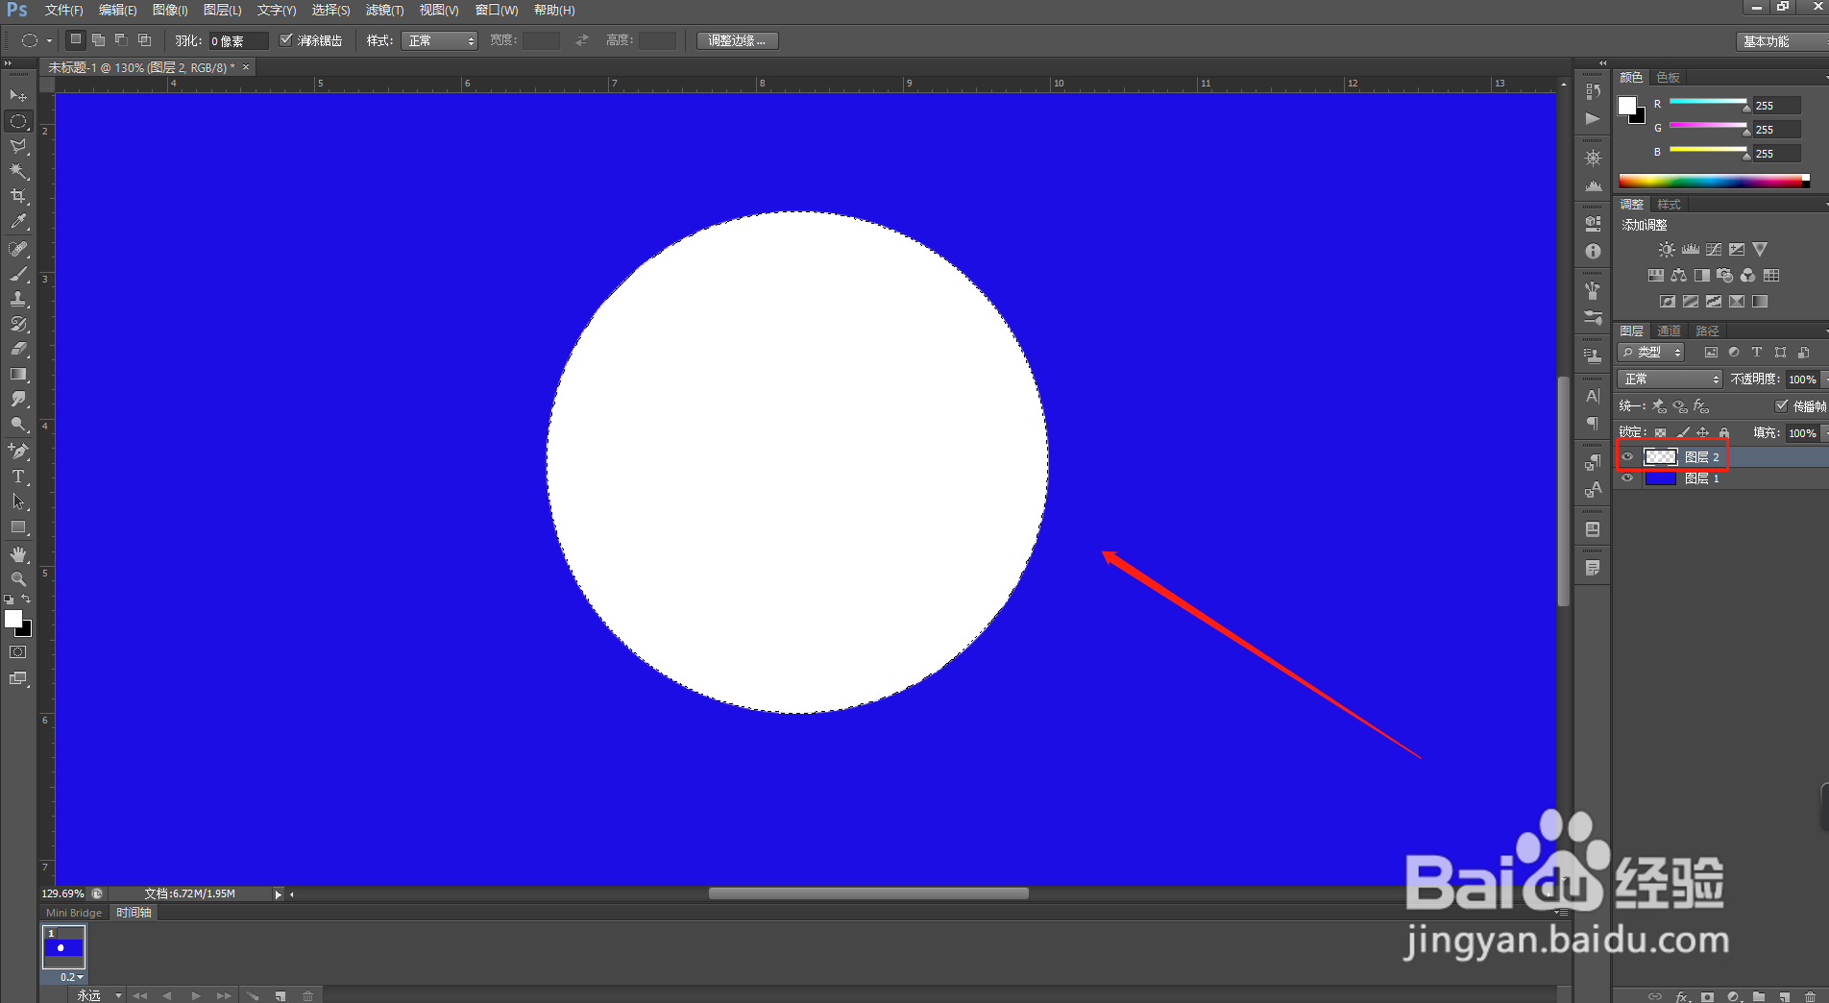Open the 图像(I) menu
Image resolution: width=1829 pixels, height=1003 pixels.
[170, 11]
